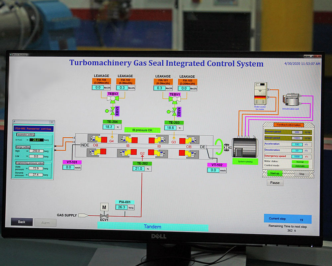
Task: Go Back to the previous screen
Action: [x=22, y=222]
